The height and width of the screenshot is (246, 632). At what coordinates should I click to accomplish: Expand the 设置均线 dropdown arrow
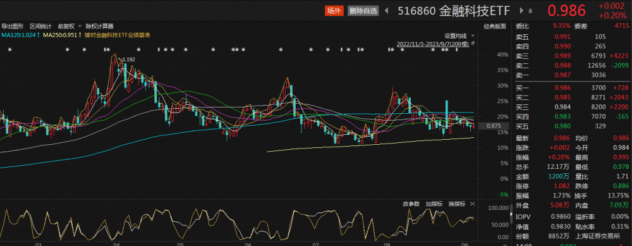pos(473,36)
